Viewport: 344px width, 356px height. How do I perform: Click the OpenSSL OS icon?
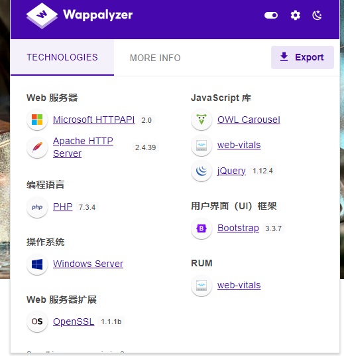coord(37,321)
